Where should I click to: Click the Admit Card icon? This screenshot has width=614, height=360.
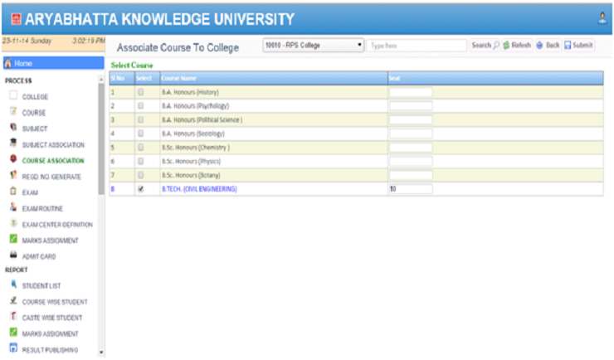click(13, 256)
